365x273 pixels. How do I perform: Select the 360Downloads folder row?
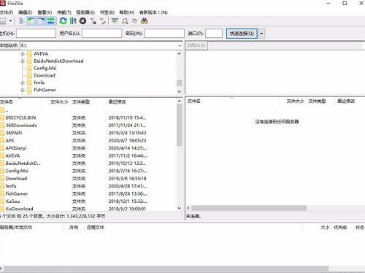point(88,126)
